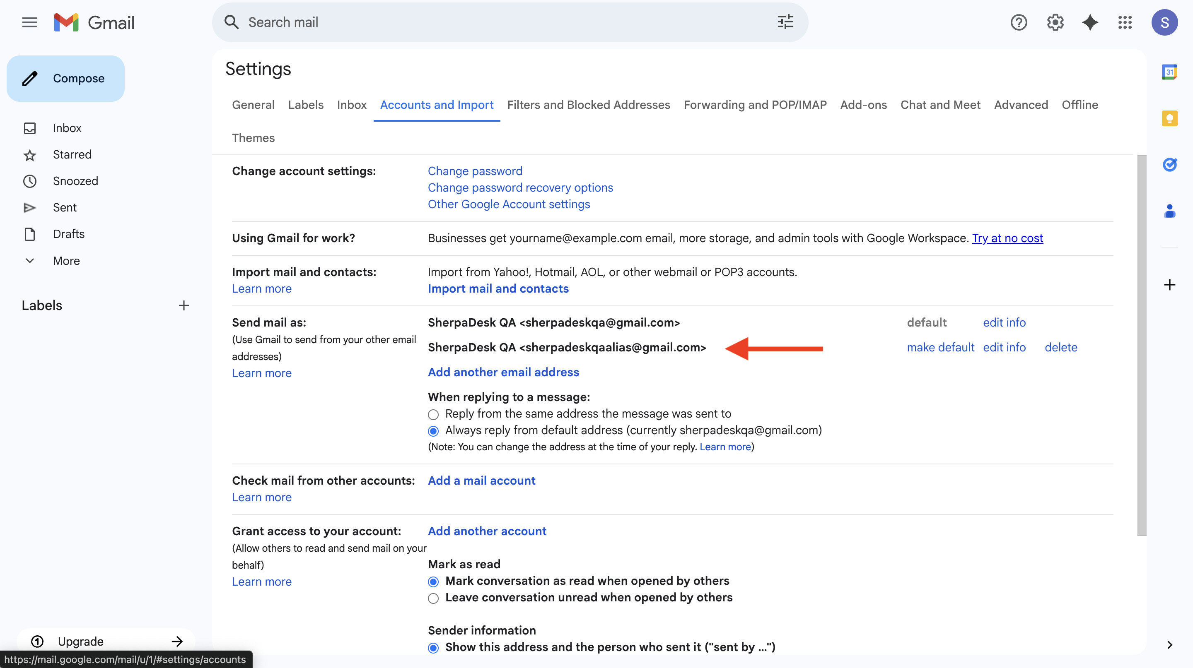The height and width of the screenshot is (668, 1193).
Task: Open the Forwarding and POP/IMAP tab
Action: (x=755, y=105)
